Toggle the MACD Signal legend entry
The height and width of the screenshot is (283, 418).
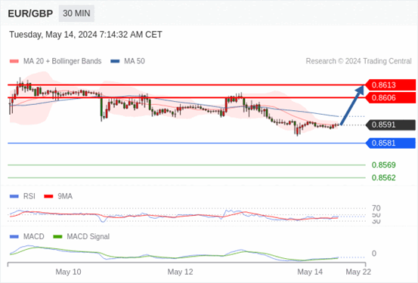coord(82,236)
